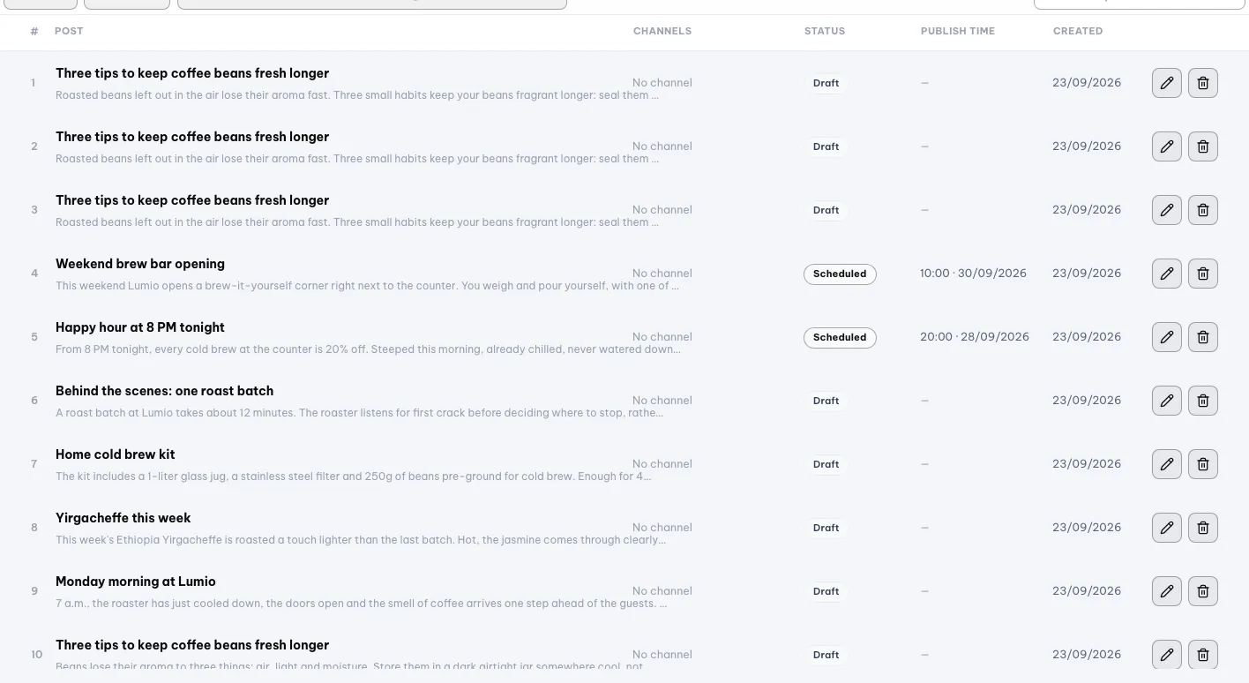Viewport: 1249px width, 683px height.
Task: Delete the Yirgacheffe this week post
Action: pyautogui.click(x=1203, y=528)
